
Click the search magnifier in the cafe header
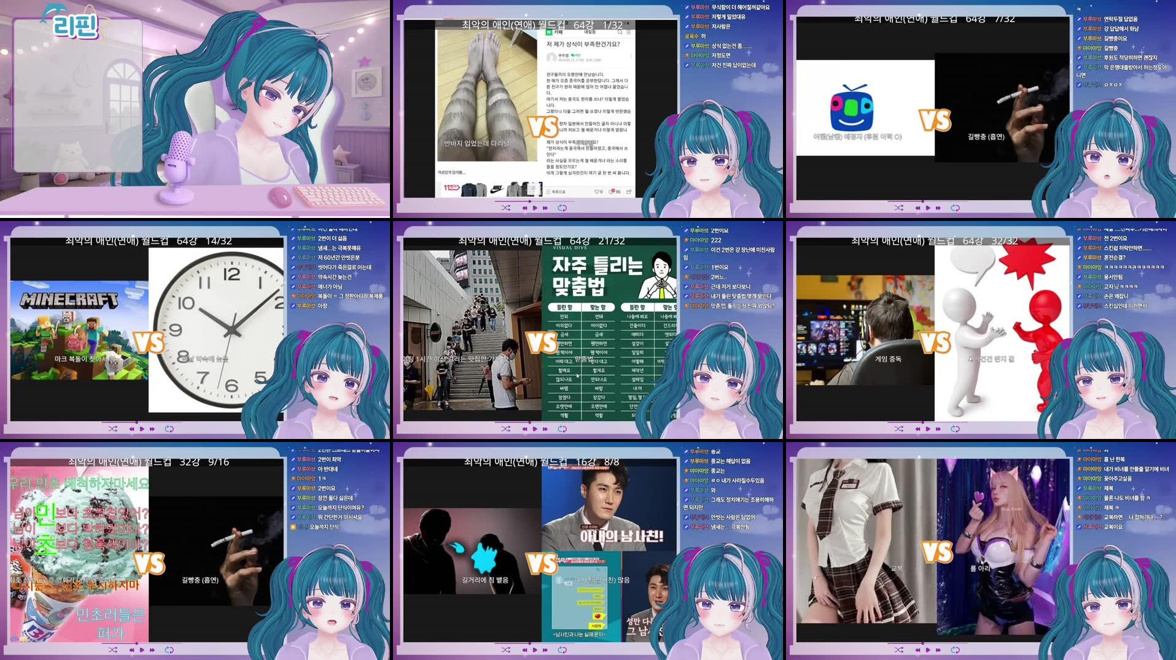click(619, 33)
